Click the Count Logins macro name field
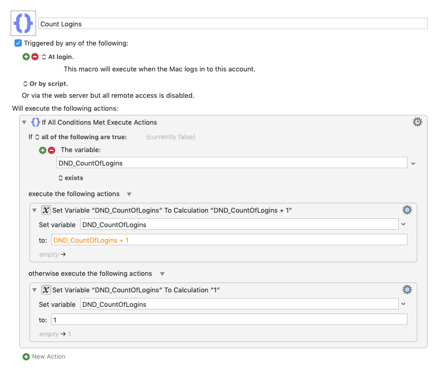The width and height of the screenshot is (438, 371). pyautogui.click(x=232, y=23)
